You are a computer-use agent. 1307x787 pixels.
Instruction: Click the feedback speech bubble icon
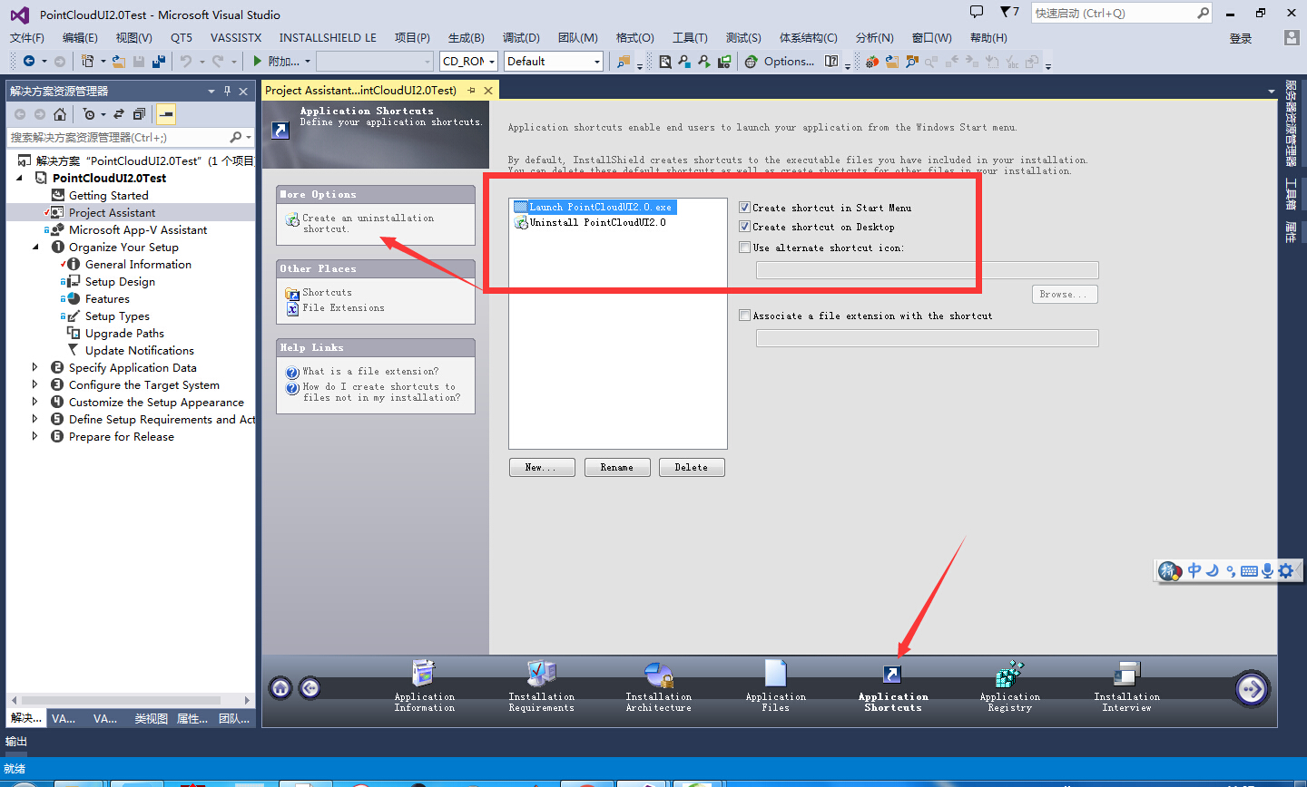(977, 12)
